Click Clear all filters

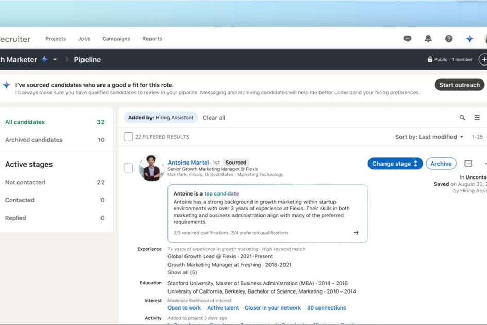point(214,118)
